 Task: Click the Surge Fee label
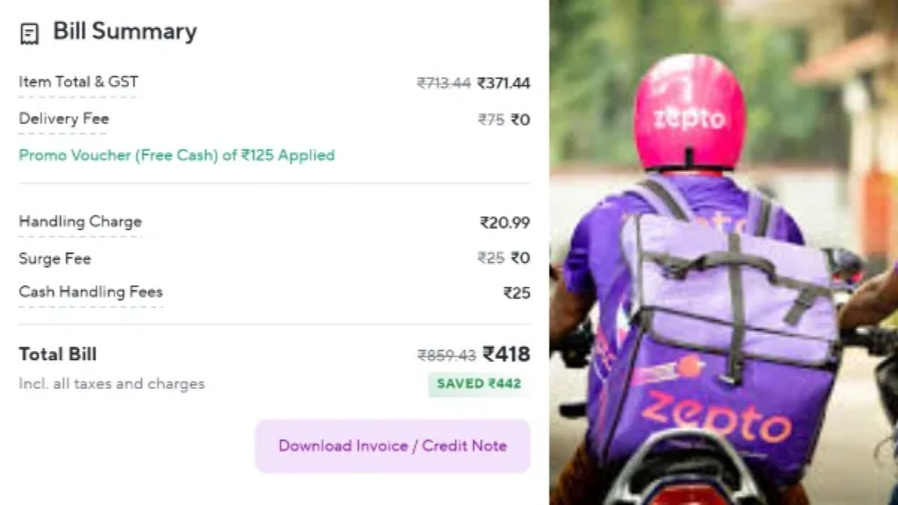tap(55, 258)
